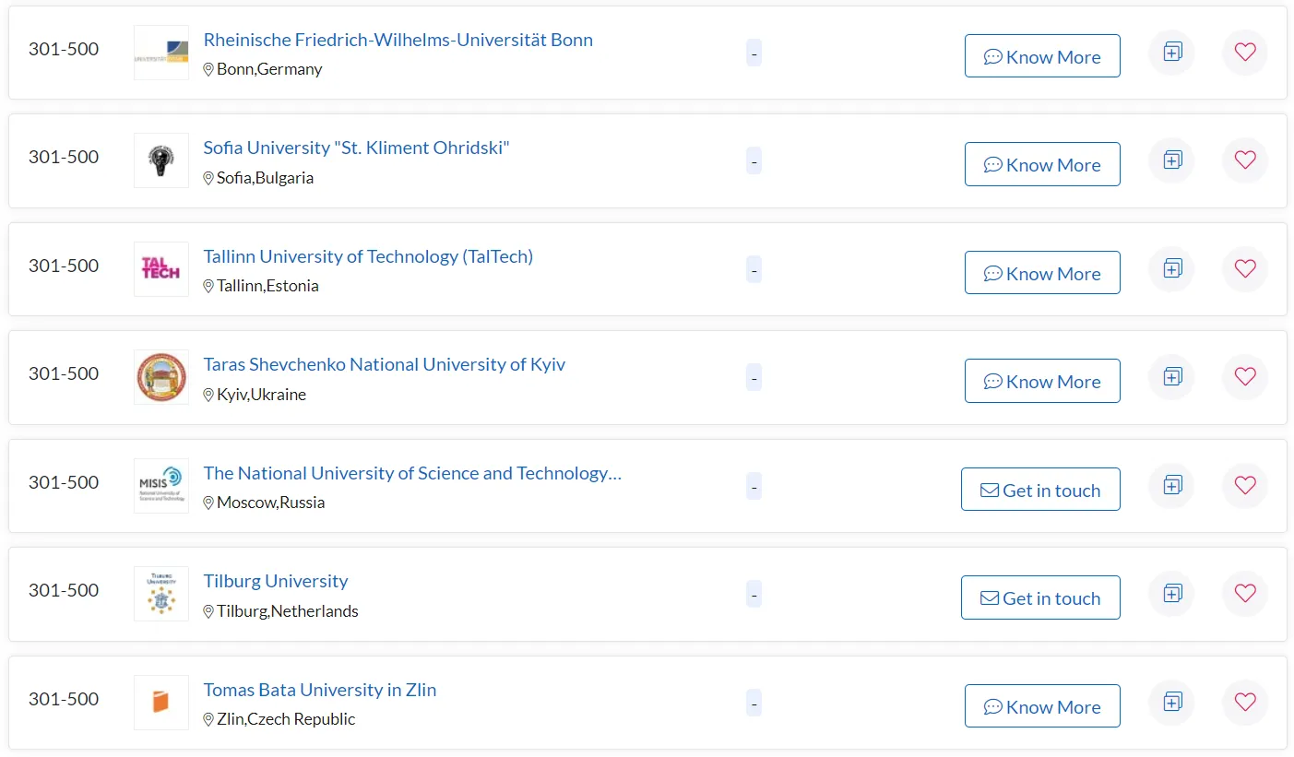Open Rheinische Friedrich-Wilhelms-Universität Bonn link
This screenshot has height=757, width=1294.
tap(398, 41)
